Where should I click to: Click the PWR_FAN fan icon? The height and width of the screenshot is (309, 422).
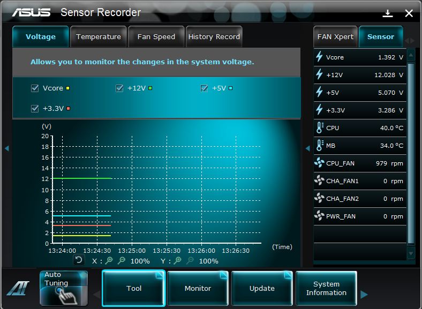click(x=320, y=216)
